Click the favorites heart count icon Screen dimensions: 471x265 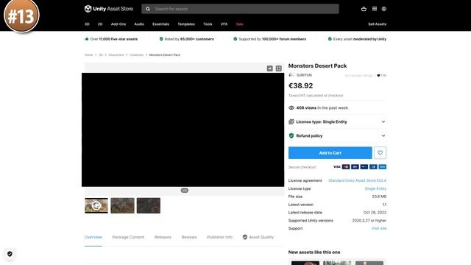(378, 75)
